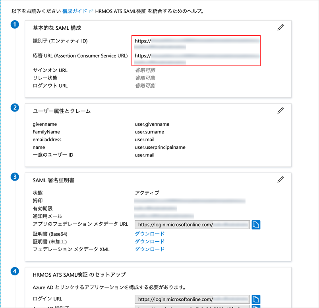Screen dimensions: 319x308
Task: Click the givenname claim name
Action: pos(45,124)
